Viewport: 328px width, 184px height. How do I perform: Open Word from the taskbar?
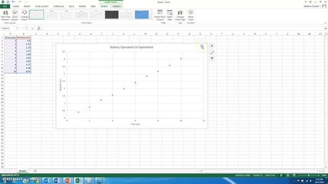coord(57,180)
